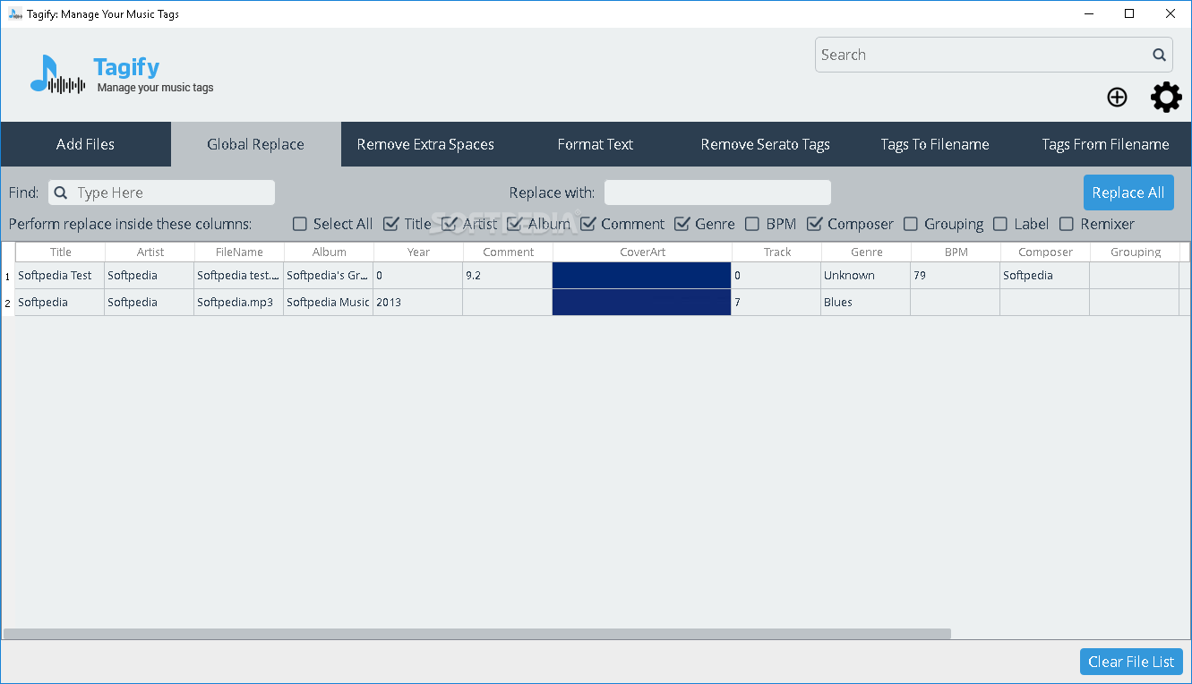Click the Clear File List button
The image size is (1192, 684).
[x=1131, y=662]
